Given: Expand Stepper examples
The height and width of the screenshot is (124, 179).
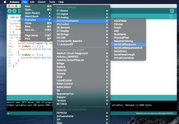Looking at the screenshot, I should pos(81,97).
